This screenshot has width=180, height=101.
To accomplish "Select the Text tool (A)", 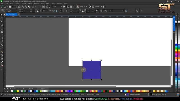I will point(2,45).
